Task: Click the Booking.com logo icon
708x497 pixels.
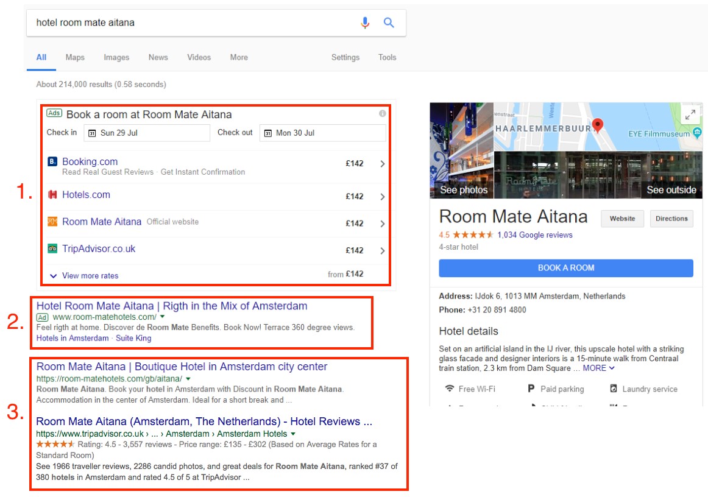Action: [x=52, y=161]
